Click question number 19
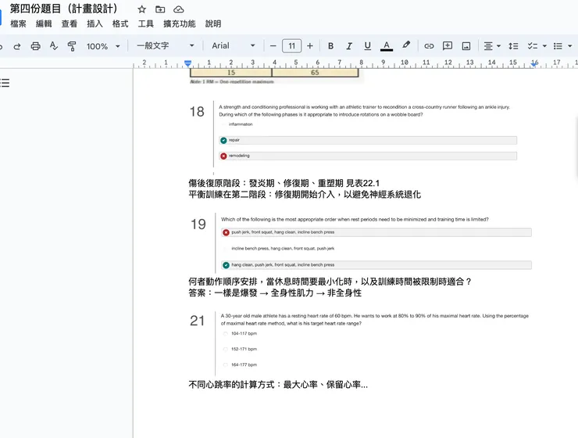Image resolution: width=578 pixels, height=438 pixels. coord(198,224)
